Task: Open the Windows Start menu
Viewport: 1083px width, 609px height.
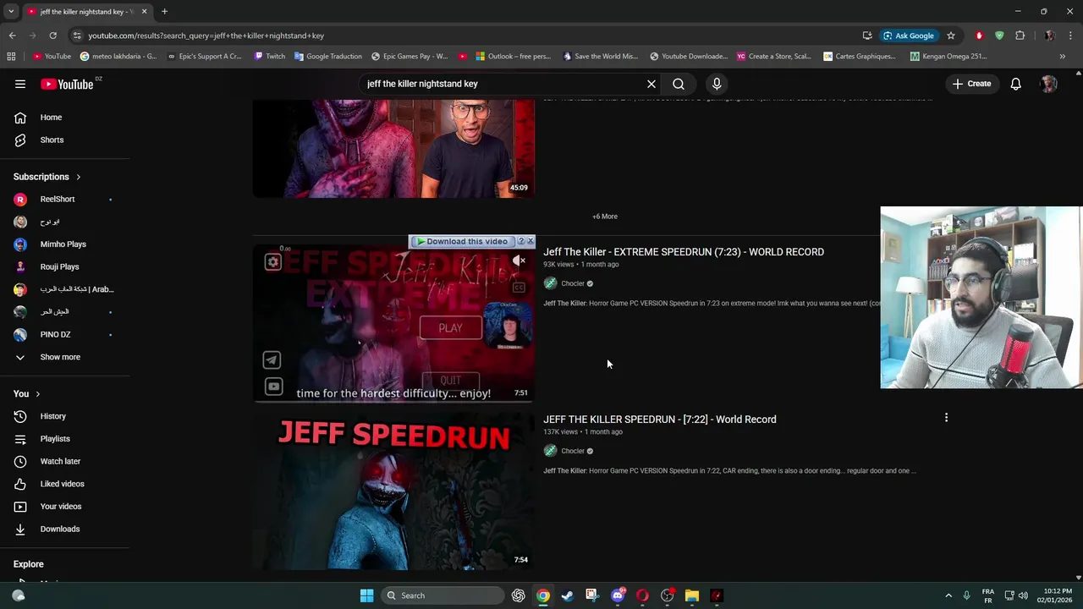Action: click(x=366, y=595)
